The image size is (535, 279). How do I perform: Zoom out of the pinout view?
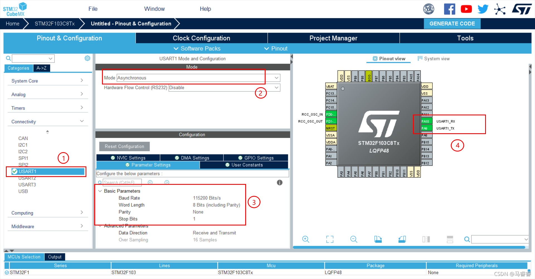pyautogui.click(x=354, y=239)
